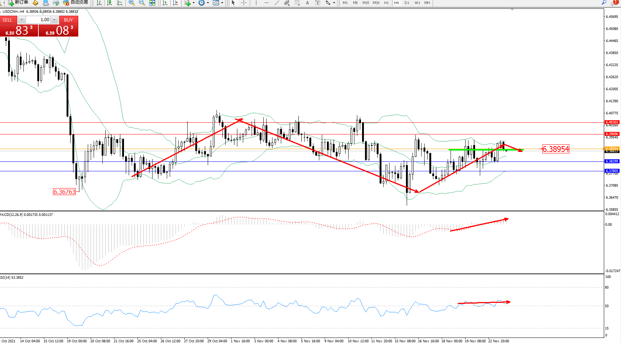Pick the trendline drawing tool
This screenshot has width=621, height=343.
pyautogui.click(x=277, y=3)
